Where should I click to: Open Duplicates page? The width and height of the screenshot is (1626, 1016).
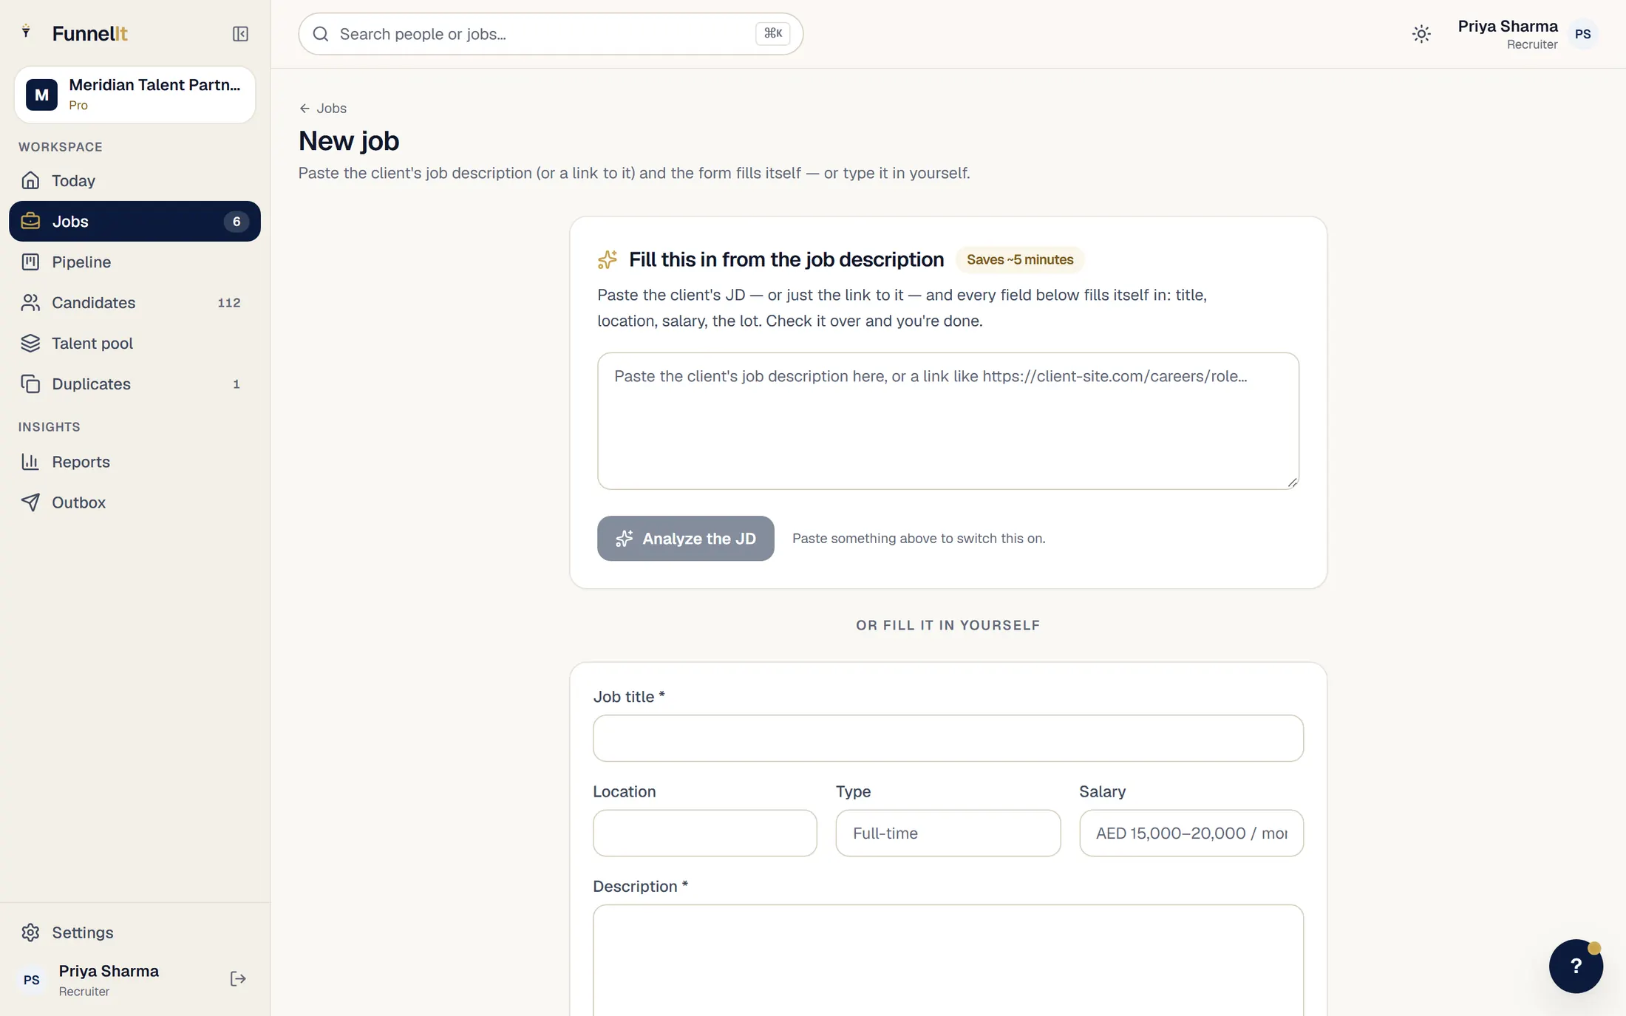(135, 383)
